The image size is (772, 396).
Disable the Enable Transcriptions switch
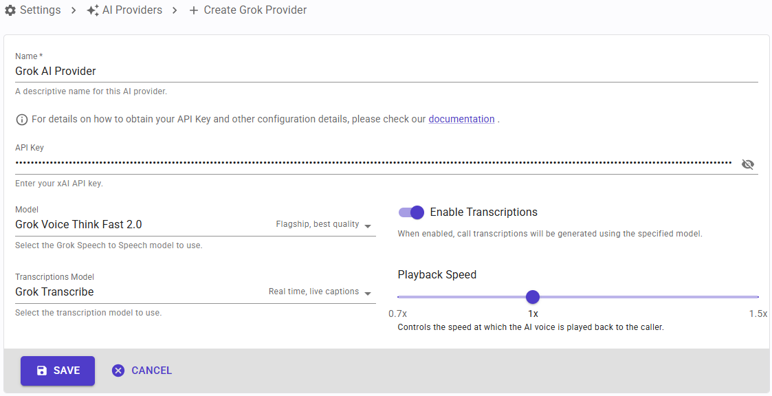pyautogui.click(x=411, y=212)
